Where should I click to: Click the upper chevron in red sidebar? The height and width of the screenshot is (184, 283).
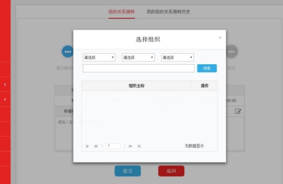tap(5, 84)
